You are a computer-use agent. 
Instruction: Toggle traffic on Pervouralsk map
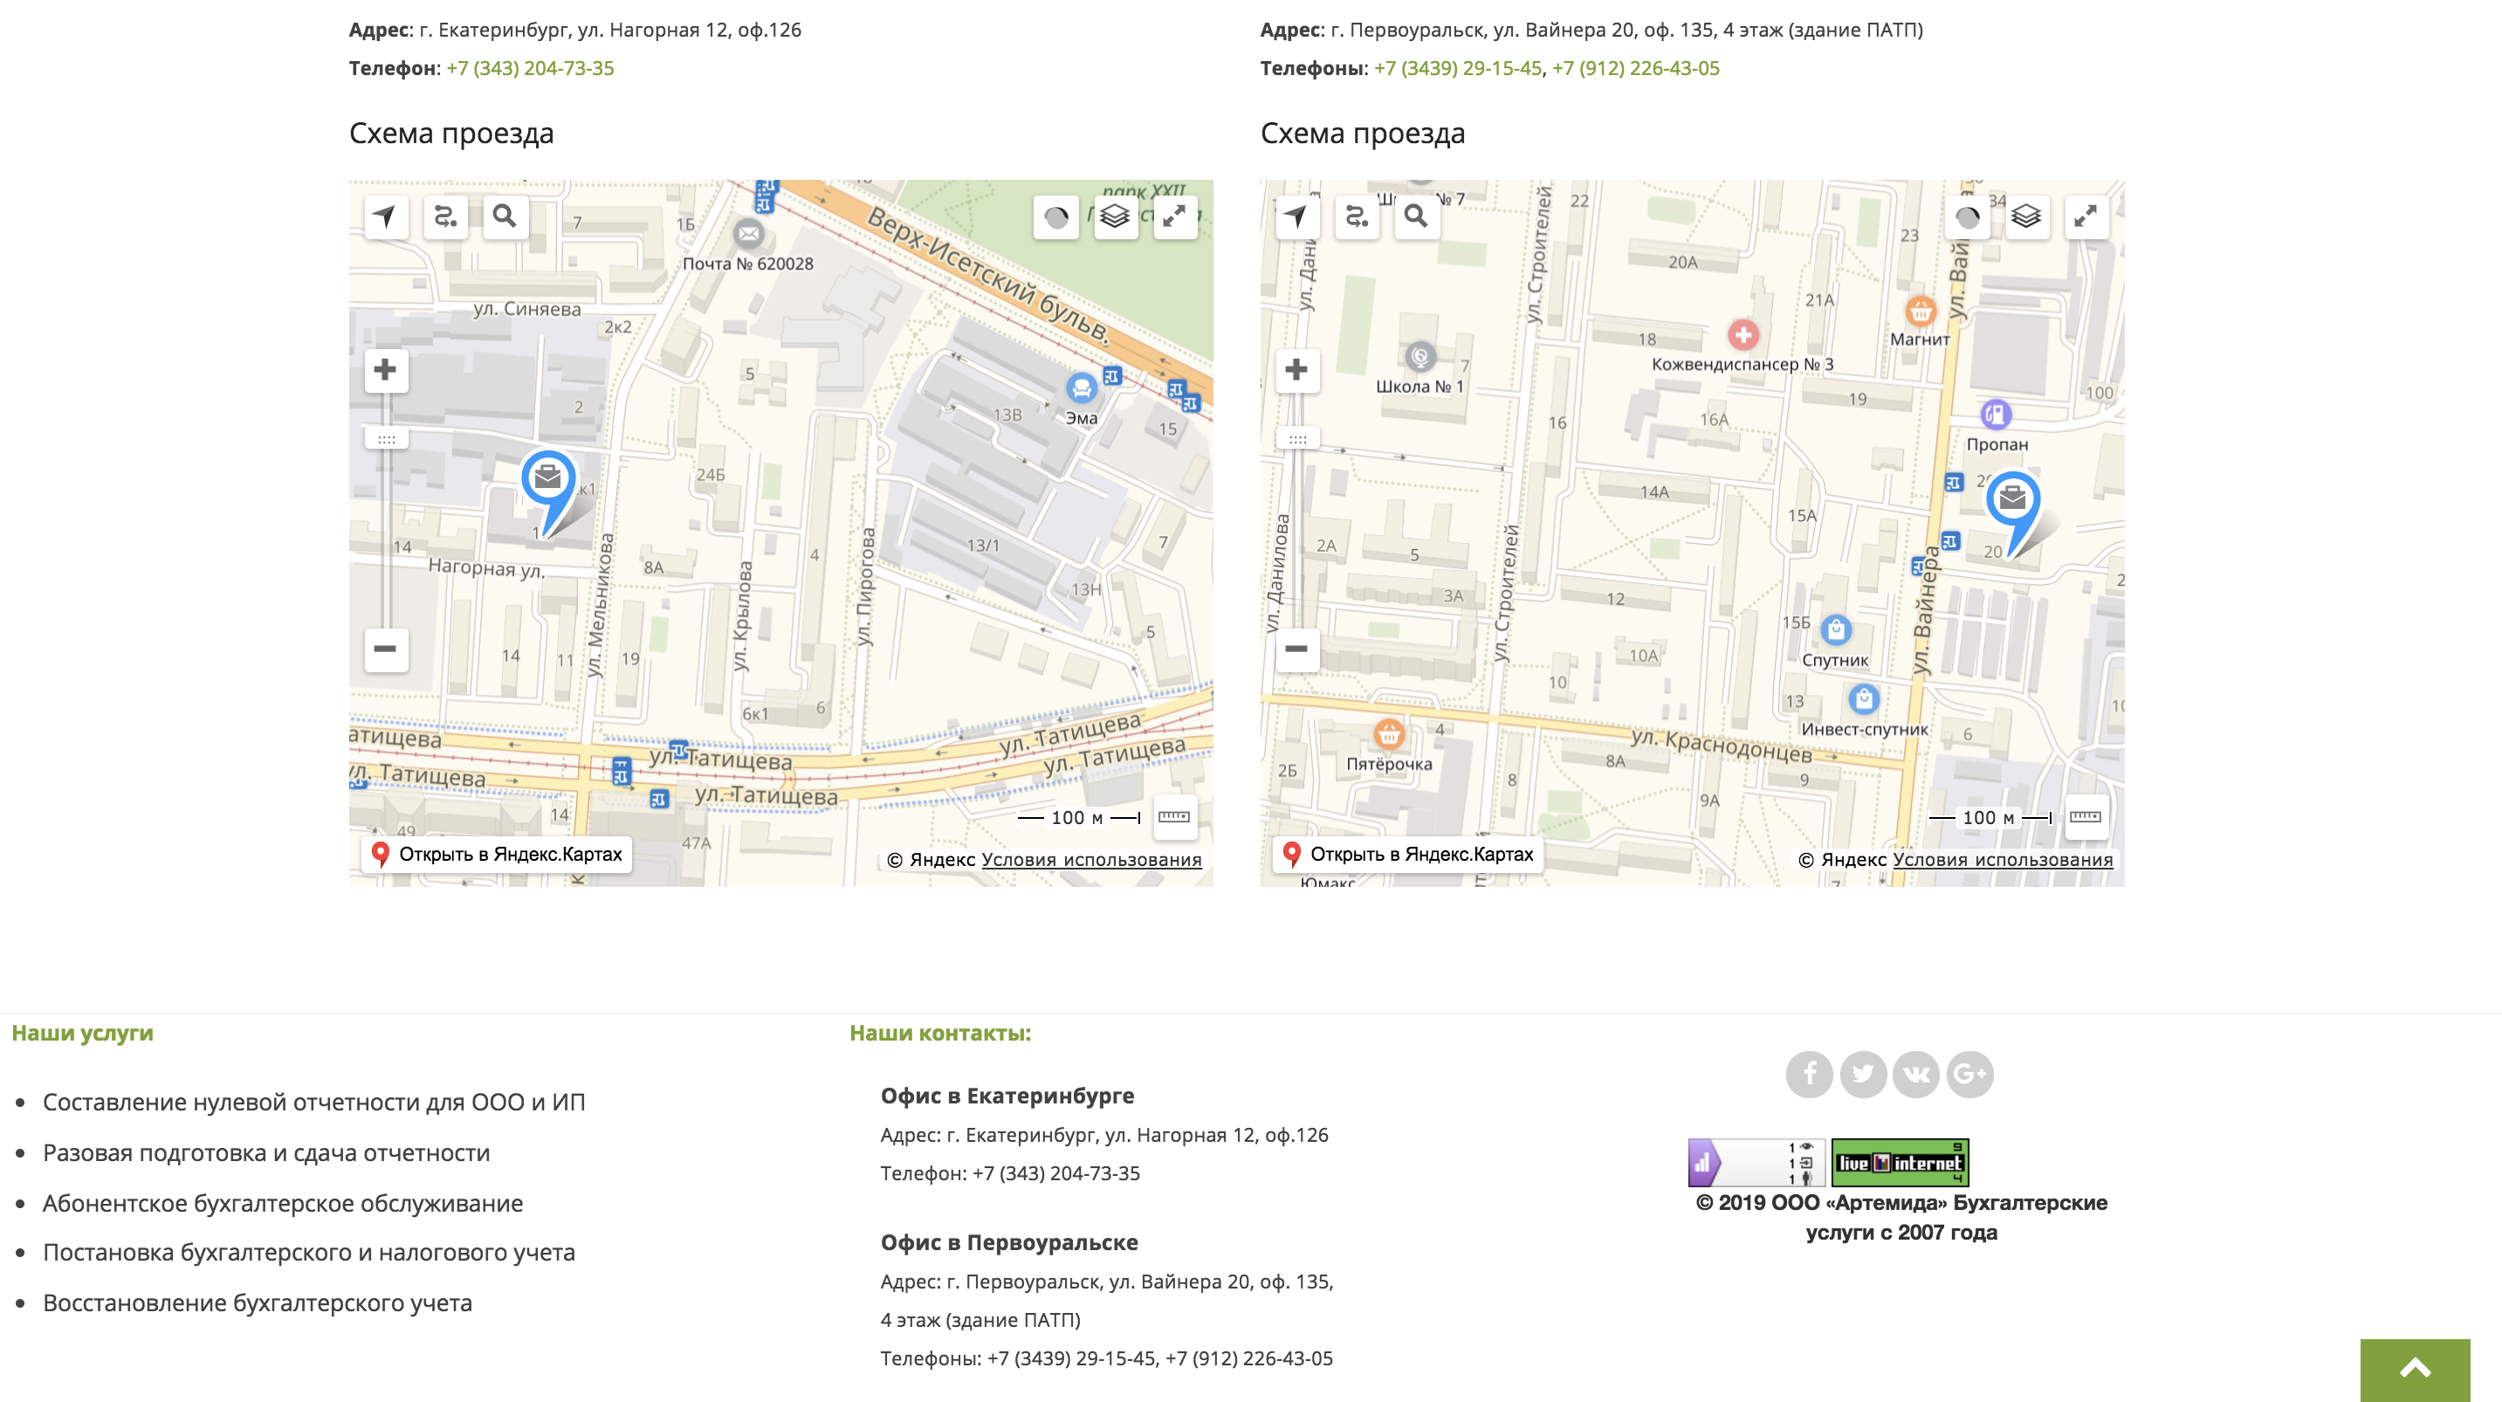pos(1967,216)
